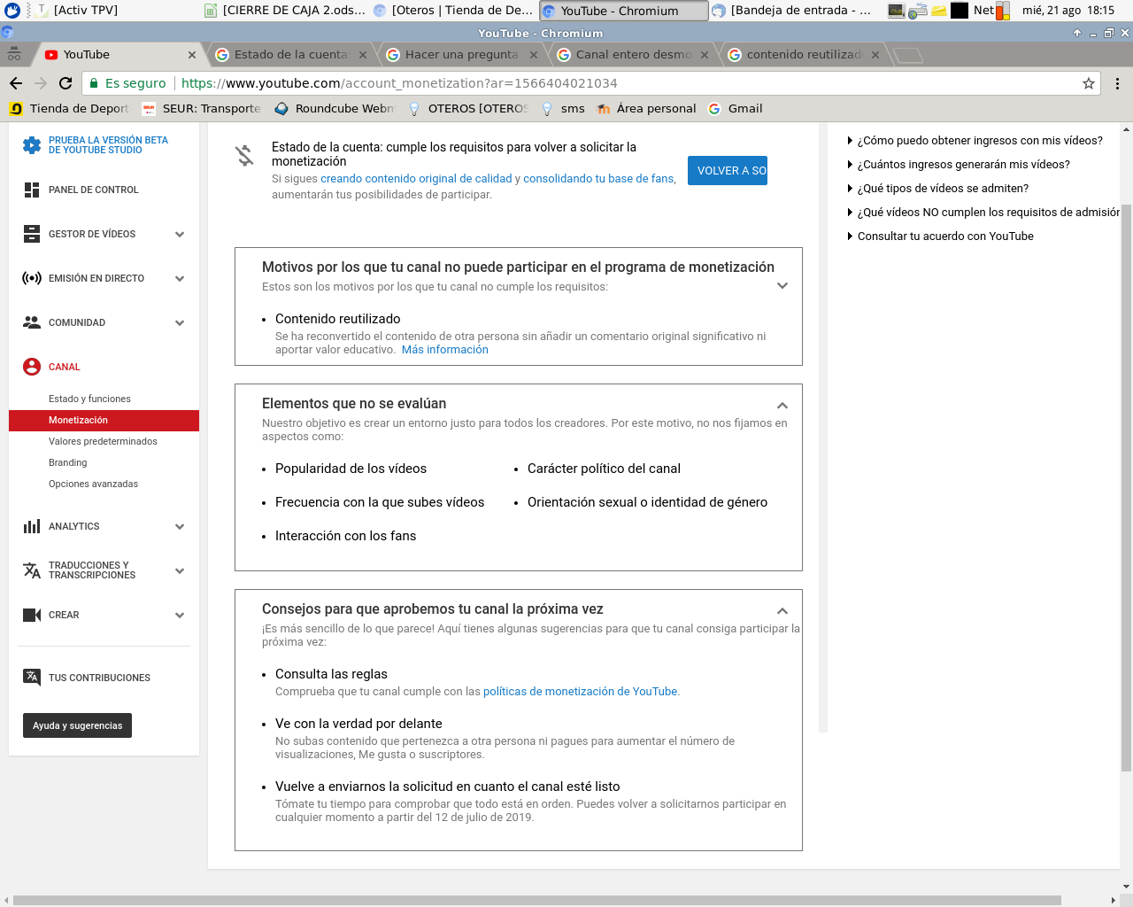Screen dimensions: 1133x907
Task: Expand Traducciones y transcripciones chevron
Action: [x=180, y=571]
